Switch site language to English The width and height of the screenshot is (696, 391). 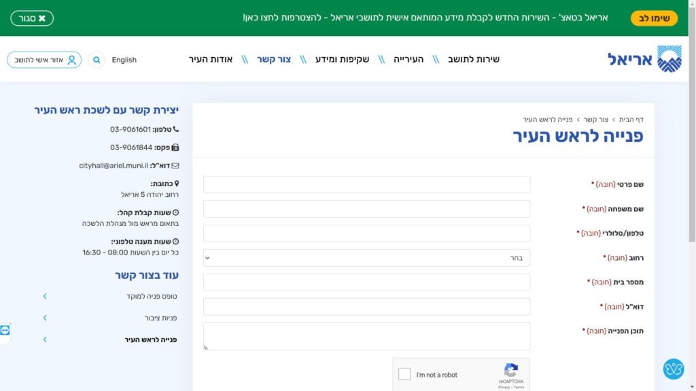point(124,60)
